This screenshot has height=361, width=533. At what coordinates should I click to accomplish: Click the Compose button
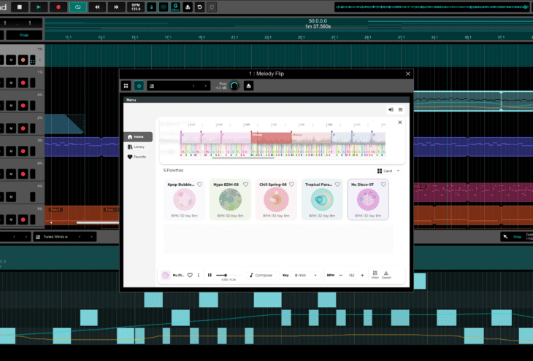[261, 275]
